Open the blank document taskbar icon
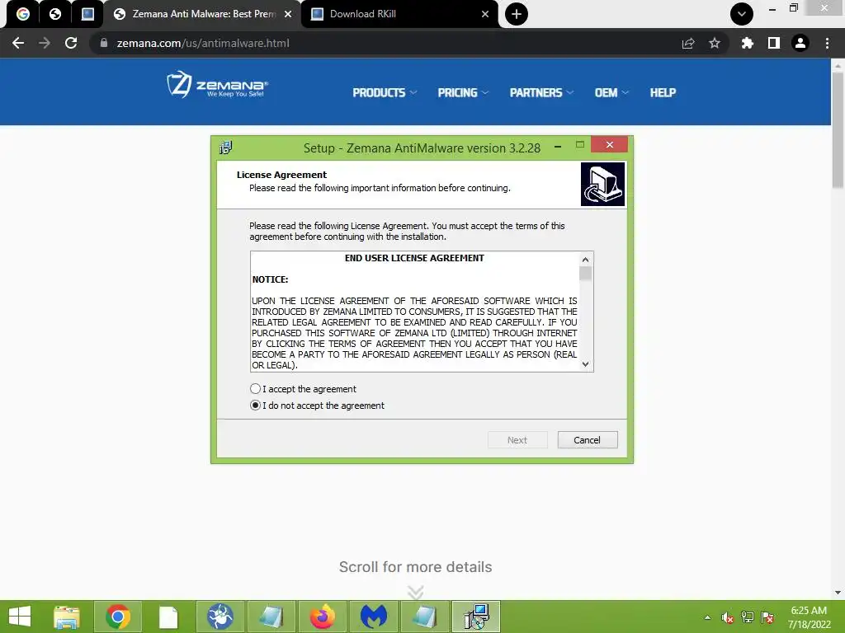The image size is (845, 633). 168,617
